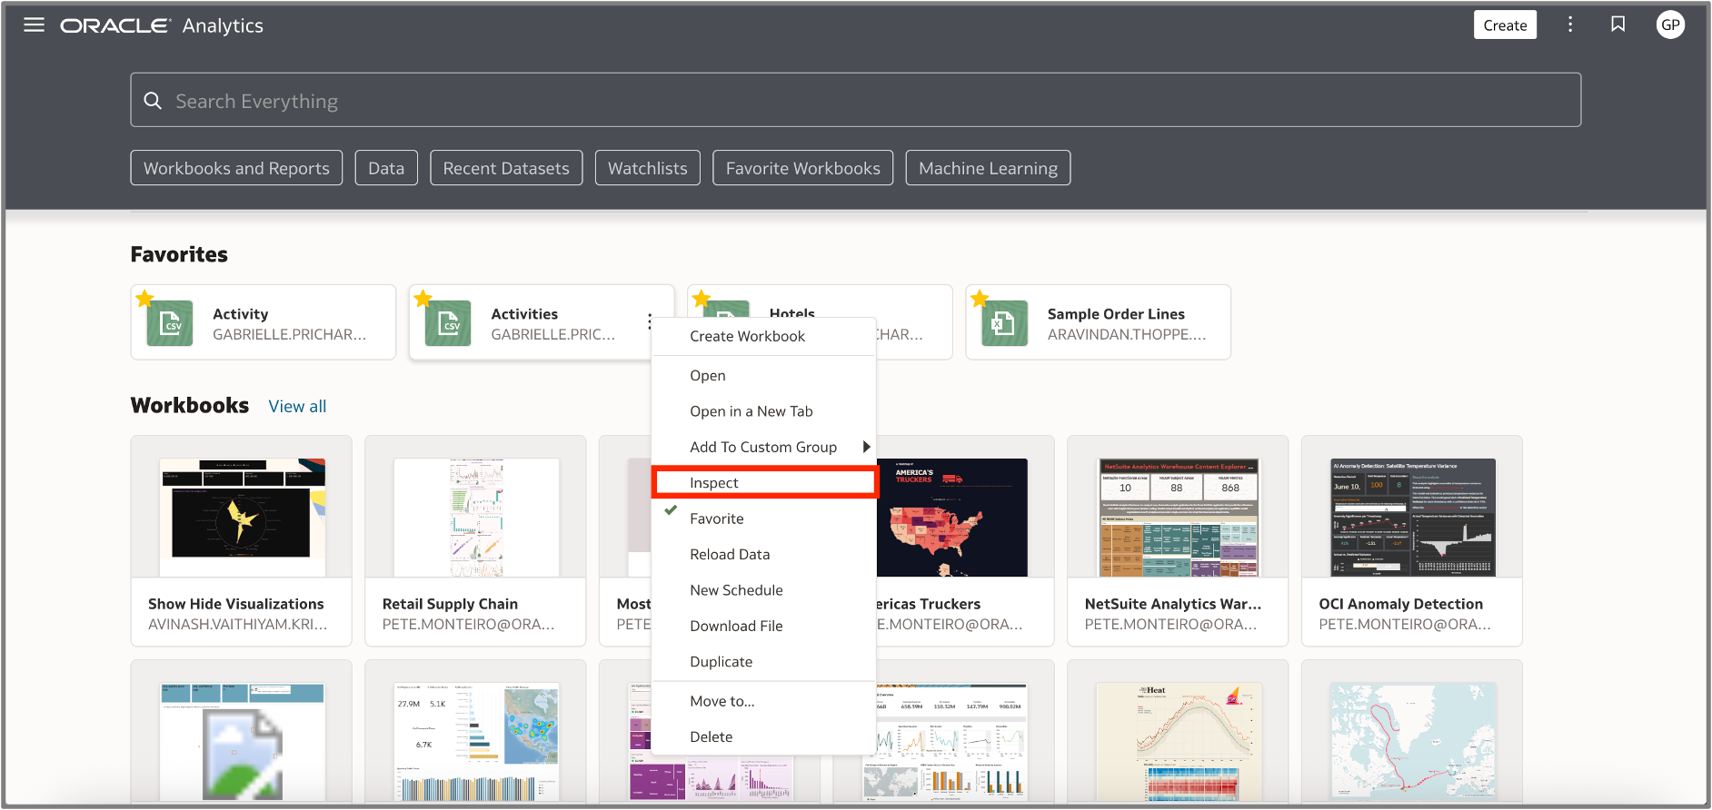Click the Sample Order Lines spreadsheet icon
This screenshot has height=810, width=1712.
(1004, 323)
